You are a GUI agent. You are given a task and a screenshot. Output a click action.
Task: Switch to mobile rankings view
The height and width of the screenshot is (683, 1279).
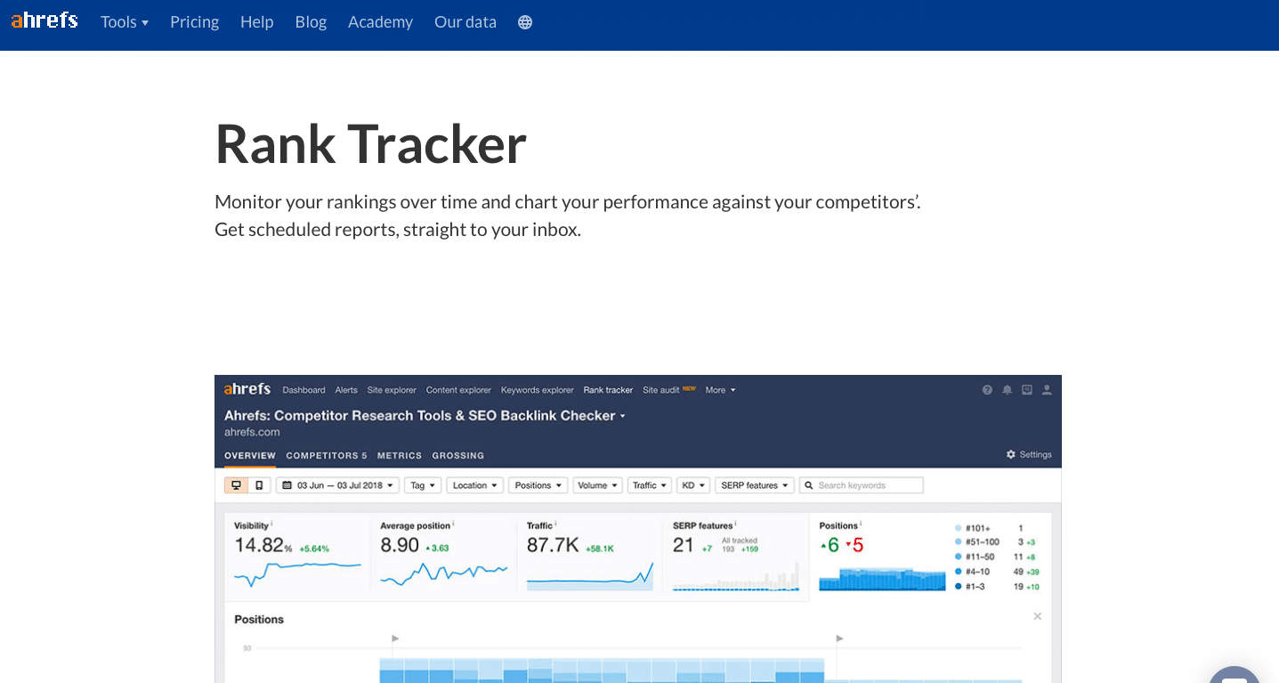point(259,485)
